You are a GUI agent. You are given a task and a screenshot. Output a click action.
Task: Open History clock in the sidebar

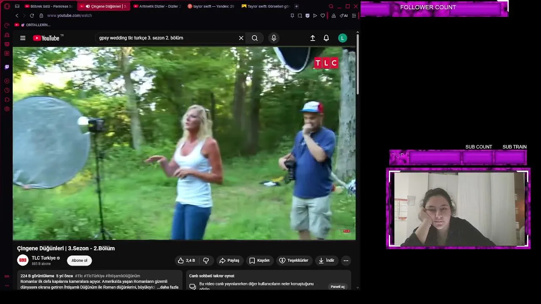7,90
